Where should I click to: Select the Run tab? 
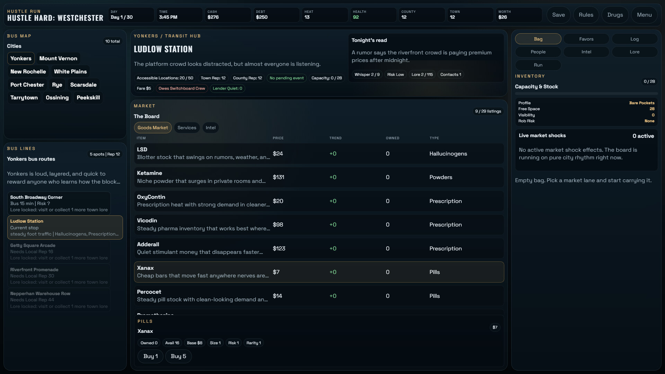click(538, 65)
